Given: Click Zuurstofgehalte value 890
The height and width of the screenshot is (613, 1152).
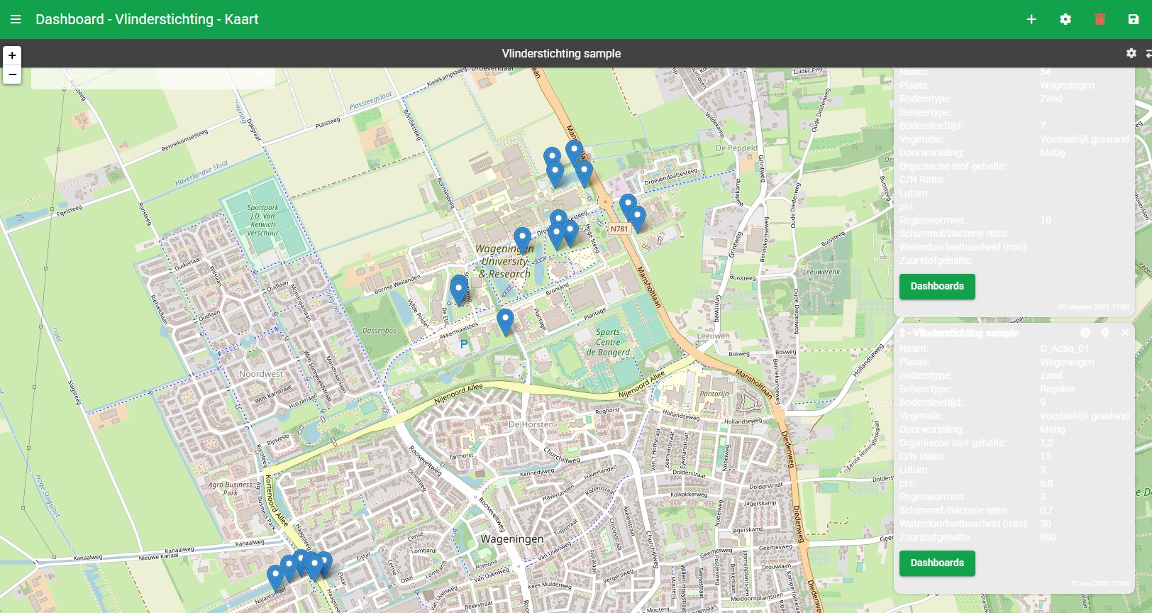Looking at the screenshot, I should pos(1048,537).
